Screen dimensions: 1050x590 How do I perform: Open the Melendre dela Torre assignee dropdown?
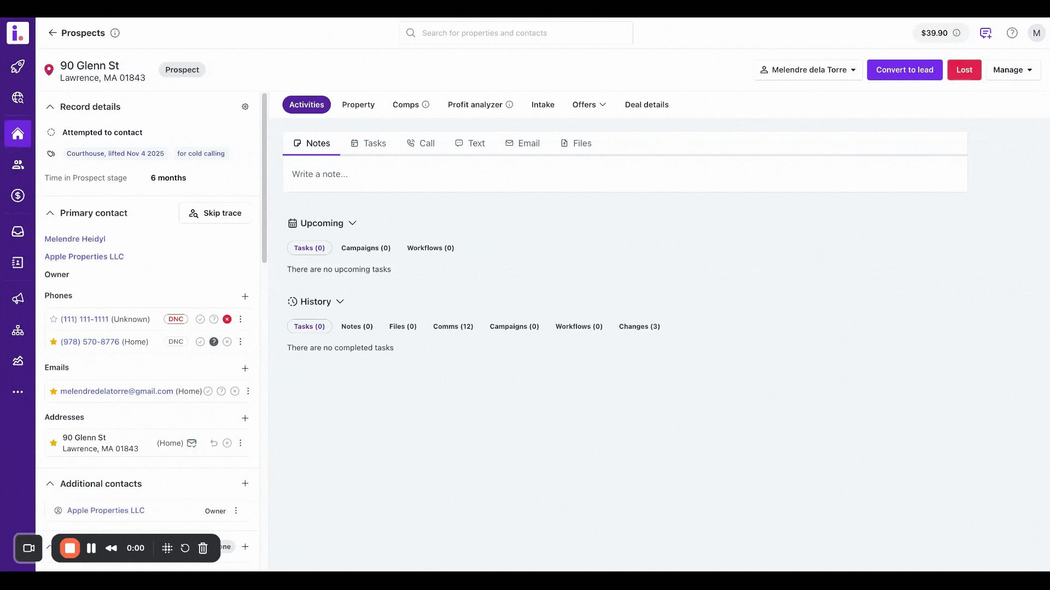(808, 70)
